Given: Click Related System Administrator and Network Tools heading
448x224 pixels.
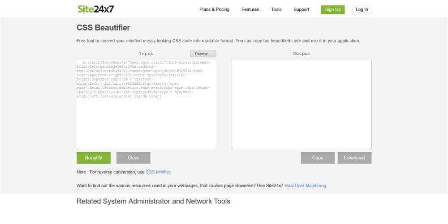Looking at the screenshot, I should click(x=153, y=201).
